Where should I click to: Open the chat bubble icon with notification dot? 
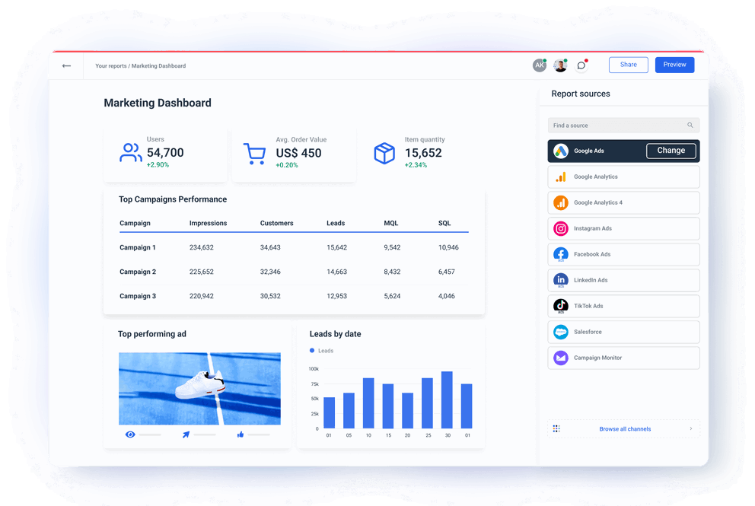(x=581, y=65)
